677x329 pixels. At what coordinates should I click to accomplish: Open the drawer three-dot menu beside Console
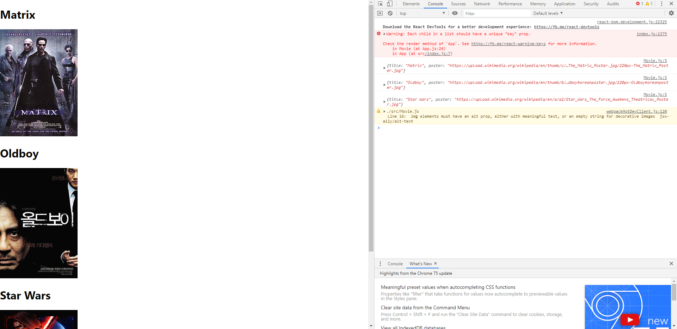click(x=380, y=264)
